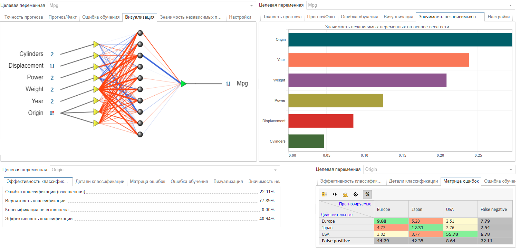
Task: Open Ошибка обучения tab in bar chart panel
Action: [x=359, y=17]
